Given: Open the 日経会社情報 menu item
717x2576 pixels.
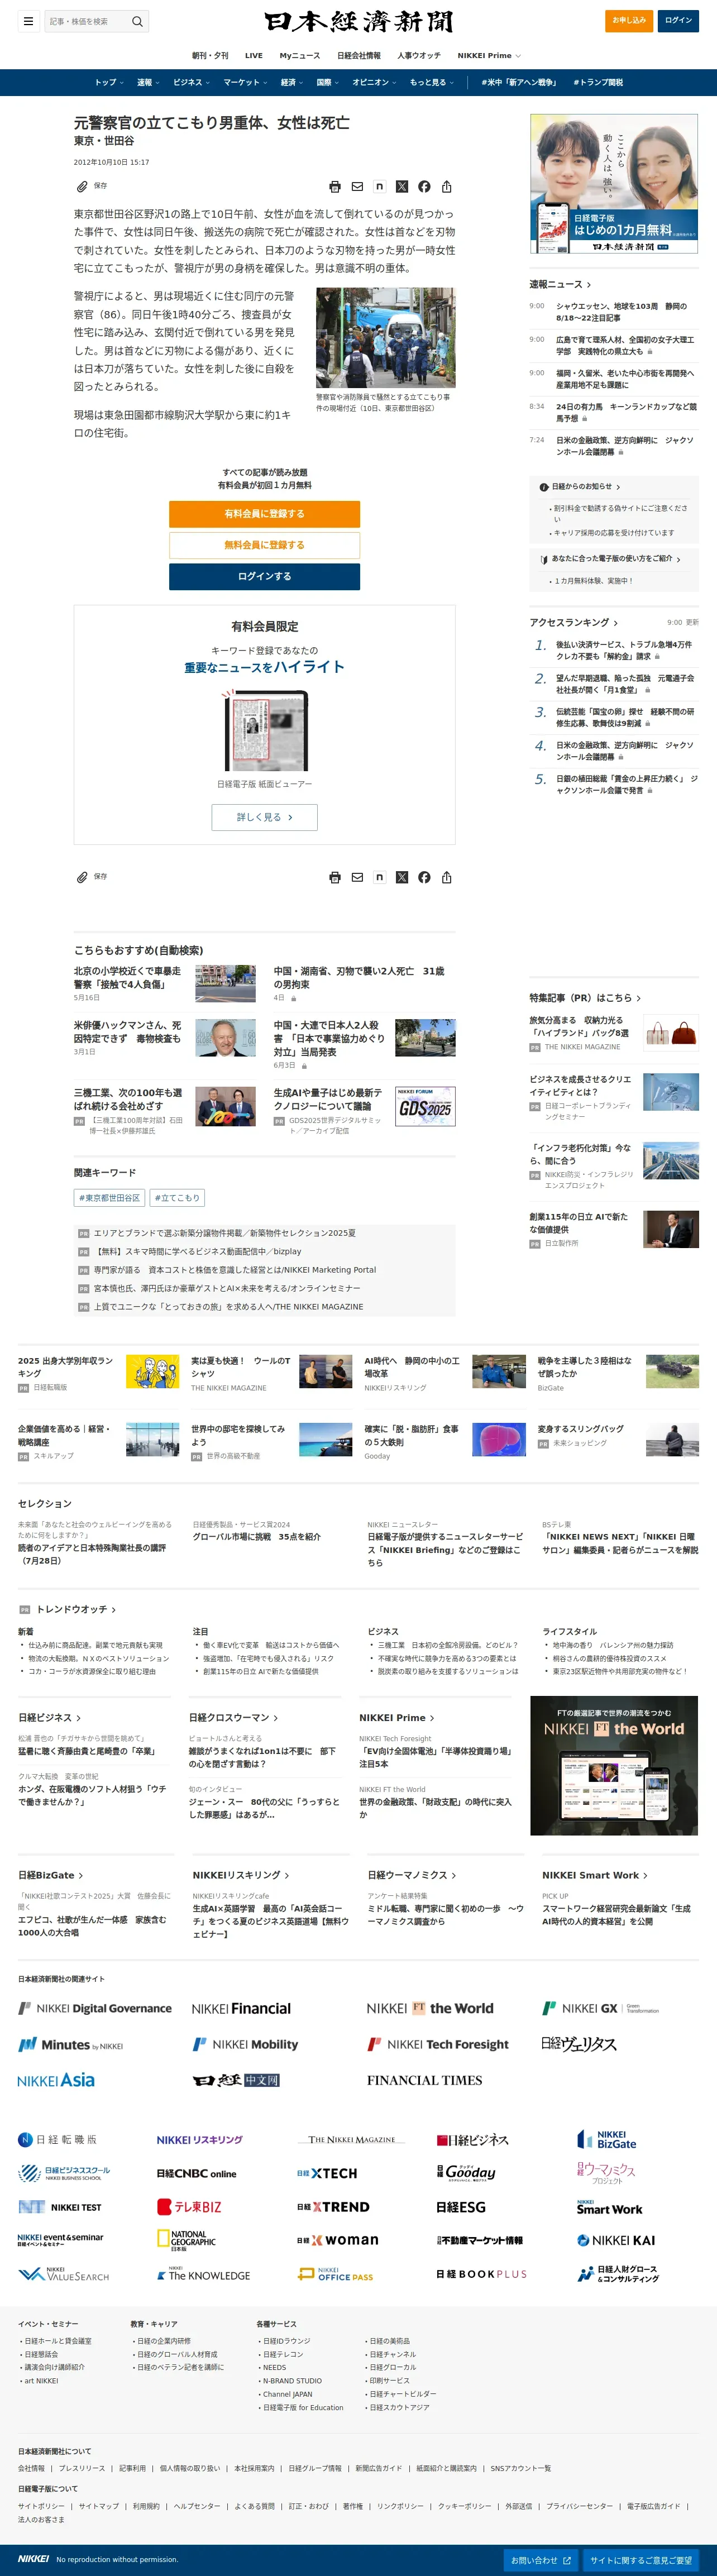Looking at the screenshot, I should 359,56.
